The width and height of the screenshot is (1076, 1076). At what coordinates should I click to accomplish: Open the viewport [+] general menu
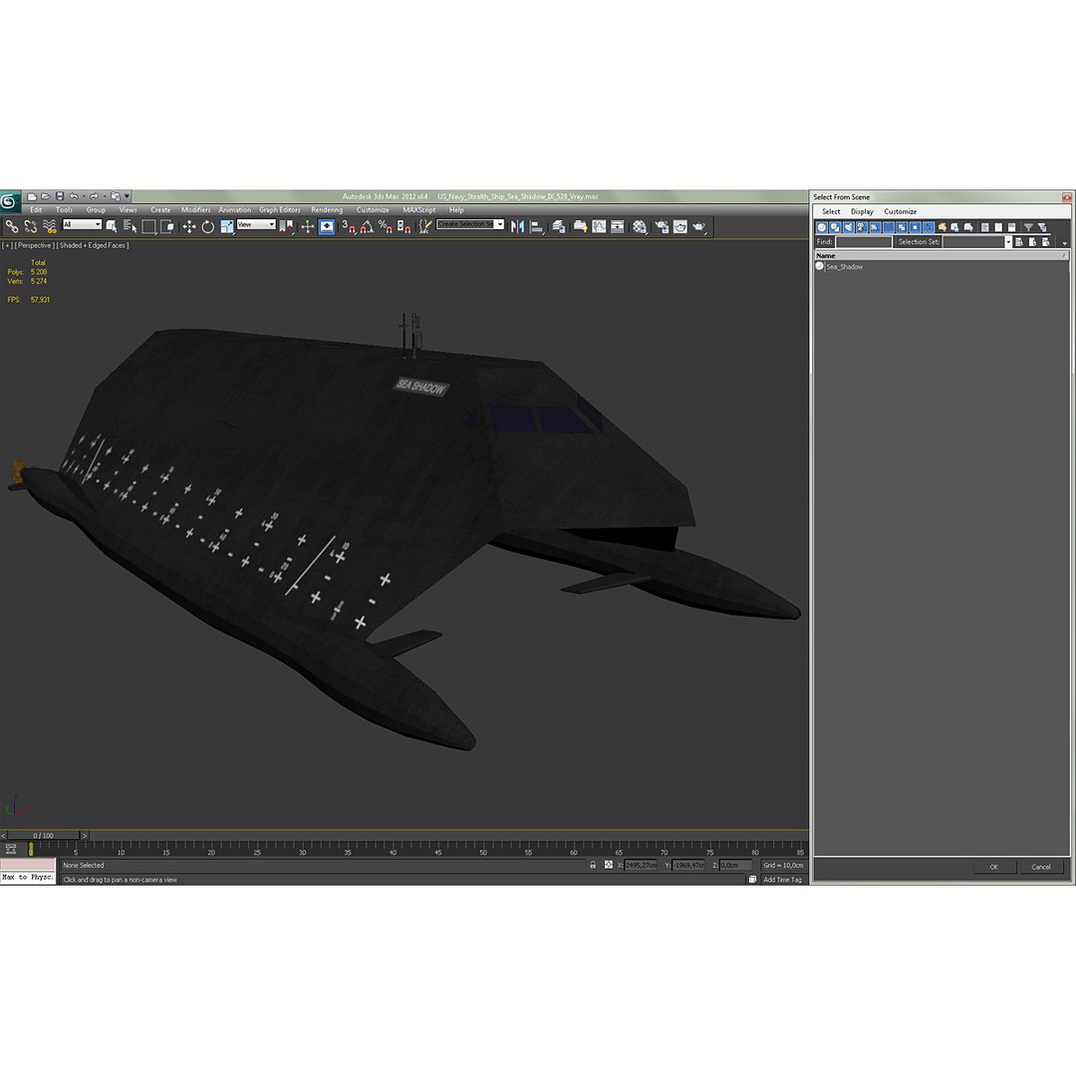pos(7,245)
